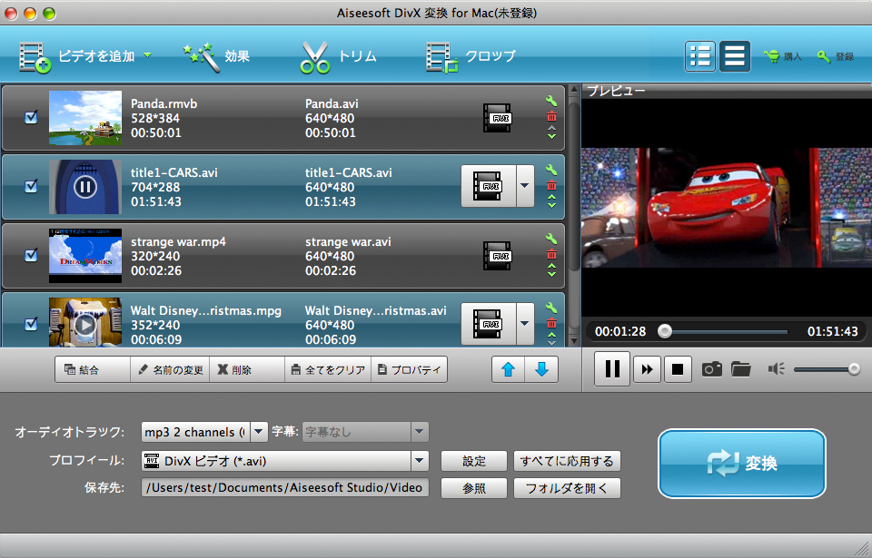Toggle checkbox for strange war.mp4
Screen dimensions: 872x558
pos(31,255)
